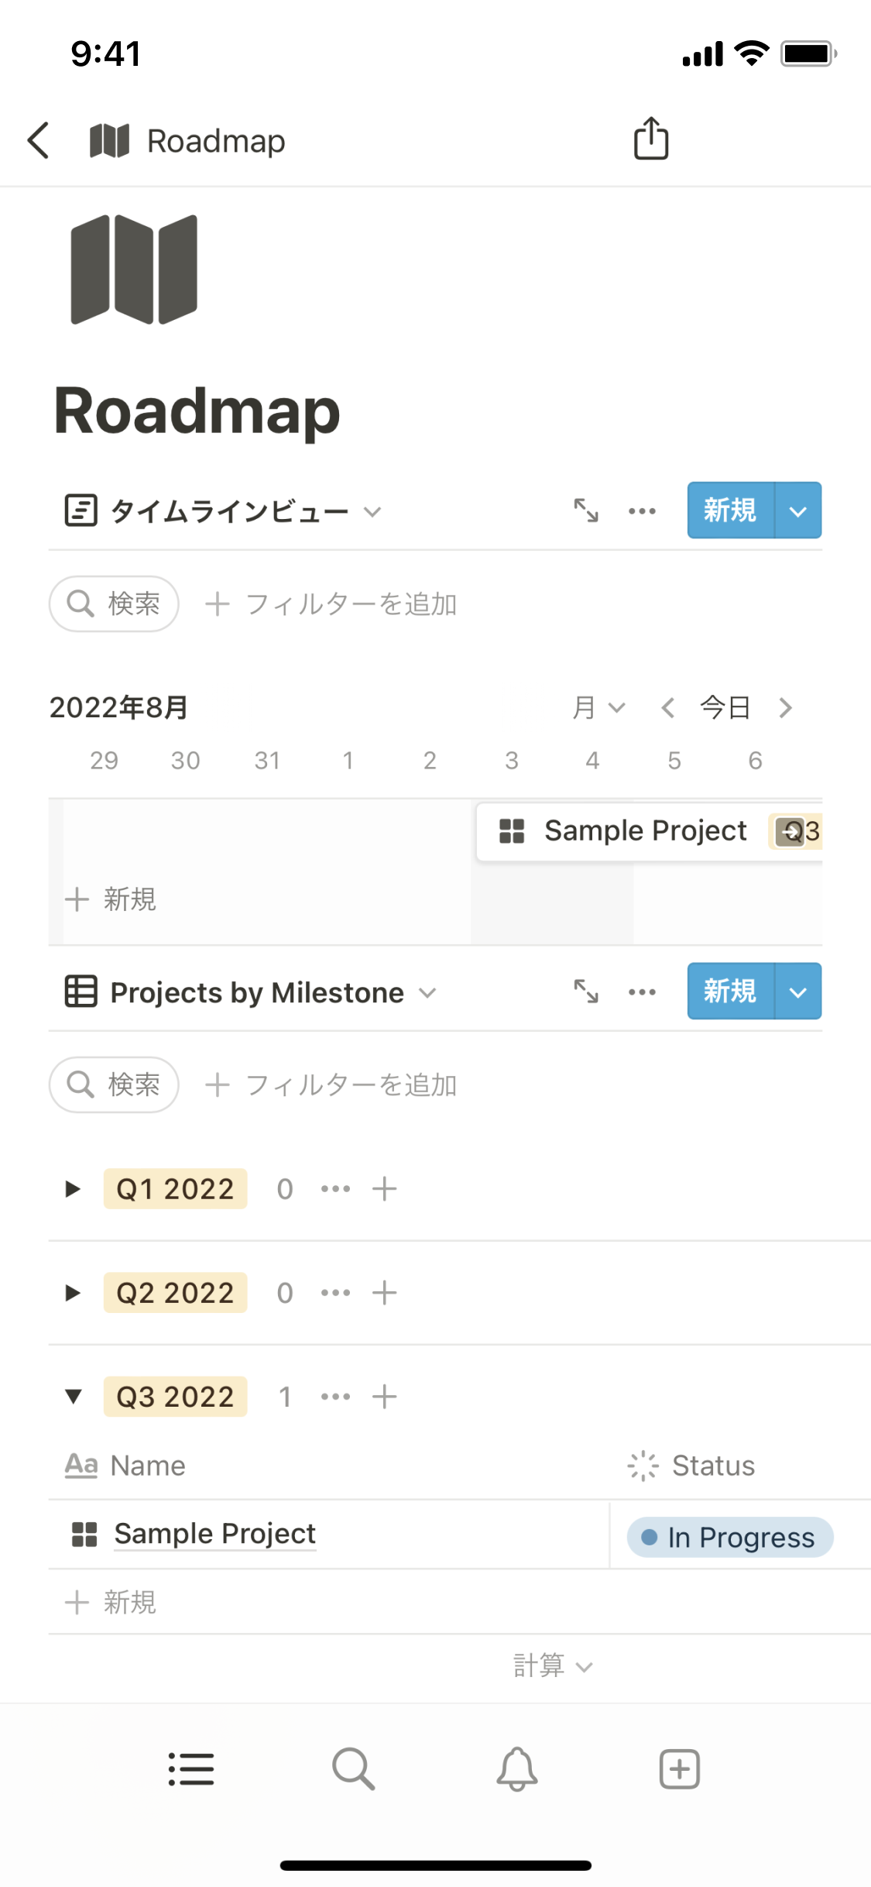Click 新規 button in timeline header
The image size is (871, 1887).
pos(730,510)
